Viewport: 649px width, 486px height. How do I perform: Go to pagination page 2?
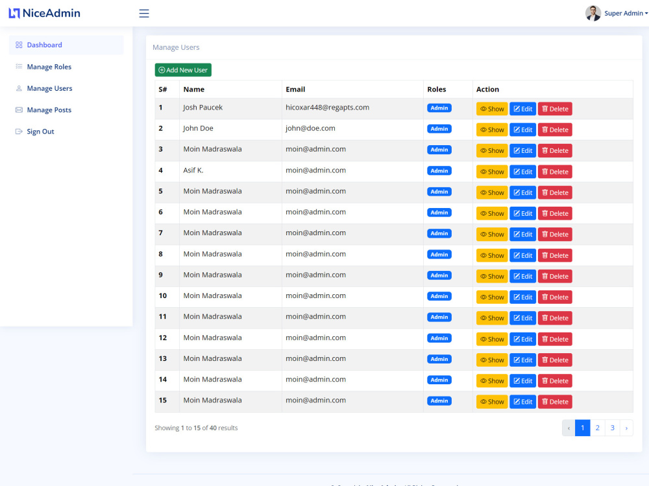coord(597,428)
